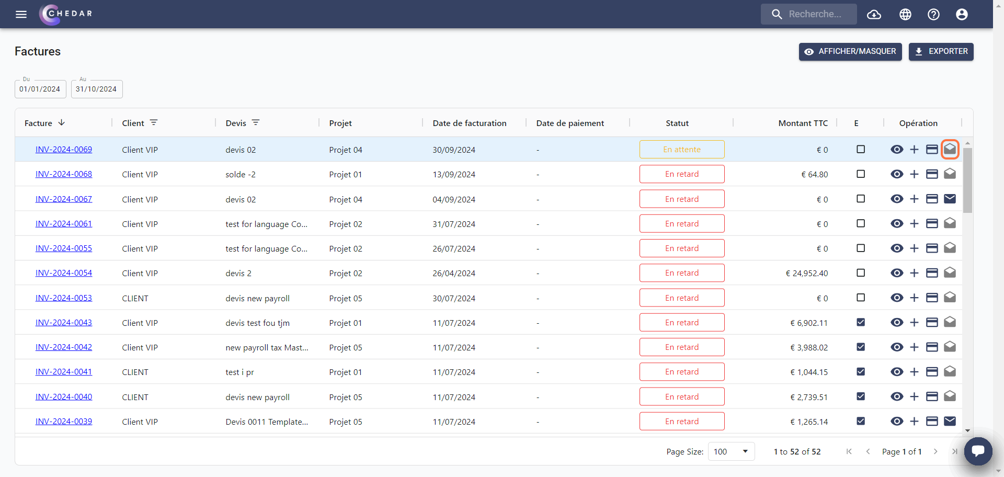Click the cloud download icon in header
1004x477 pixels.
point(874,14)
